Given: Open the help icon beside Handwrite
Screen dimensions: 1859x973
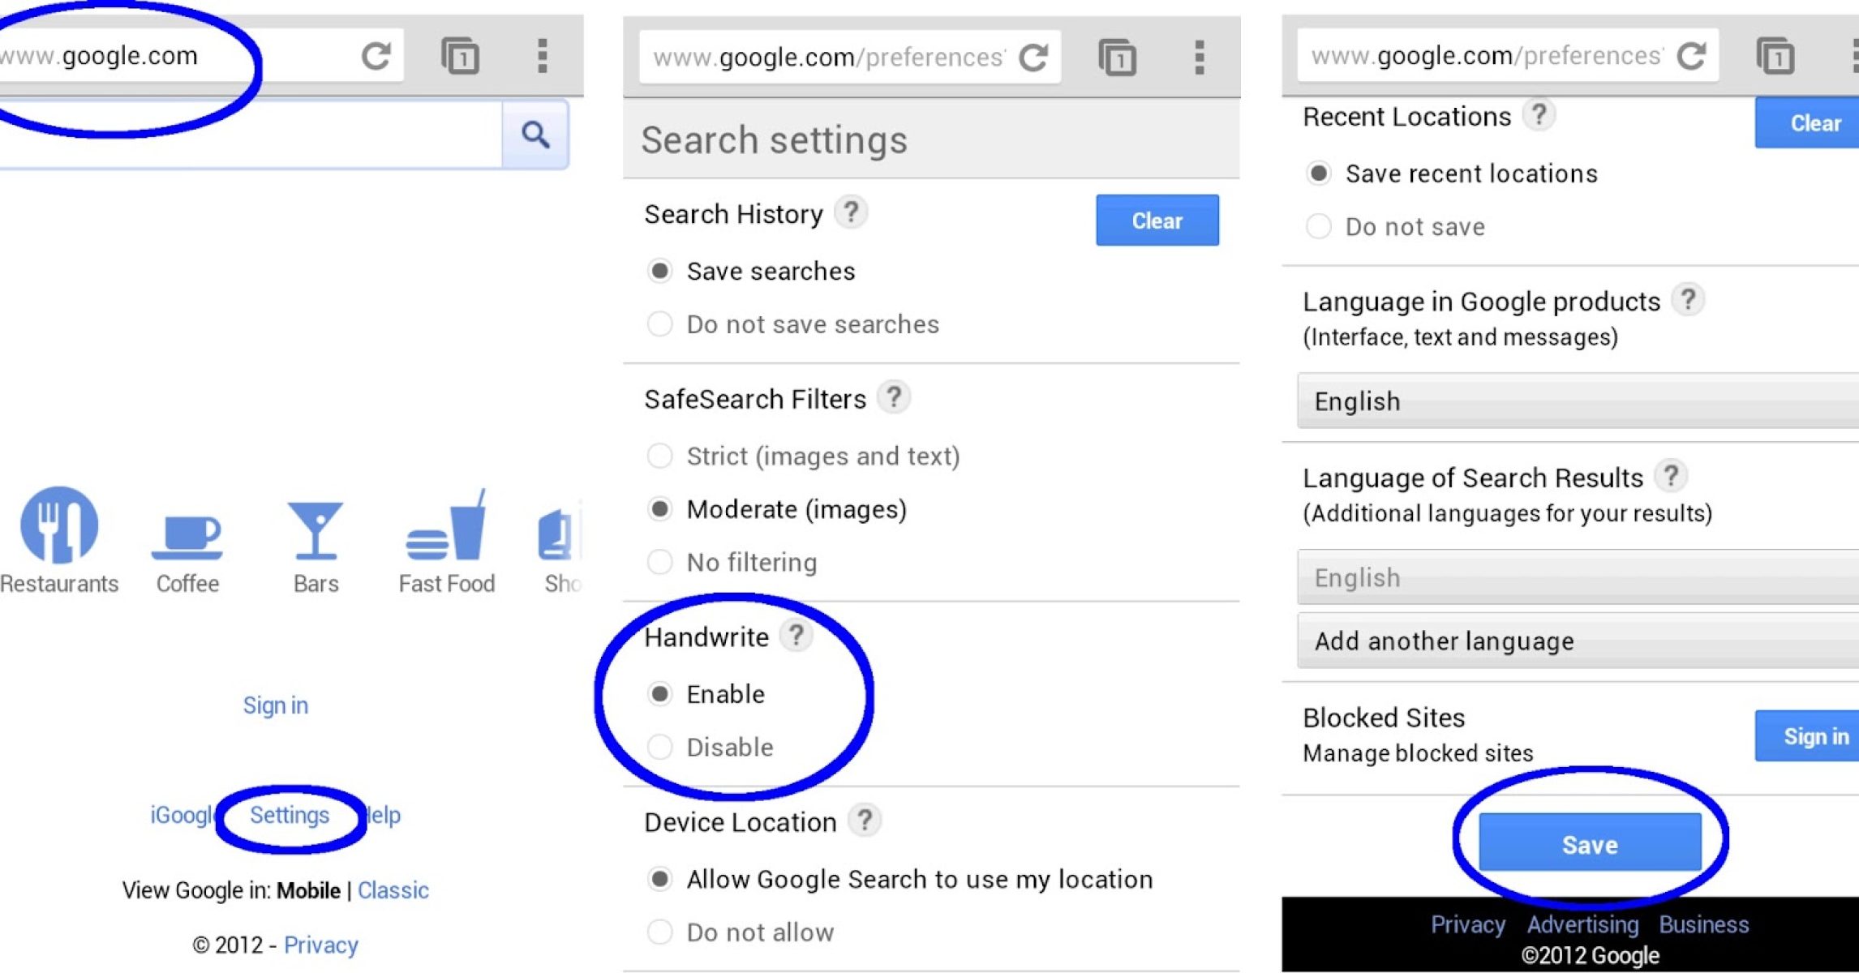Looking at the screenshot, I should [x=796, y=636].
